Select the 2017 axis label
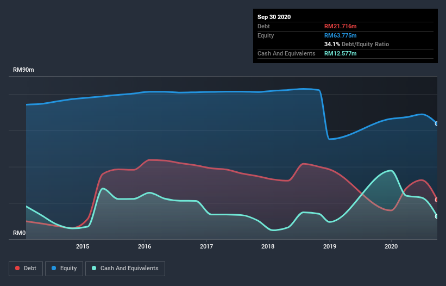The width and height of the screenshot is (446, 286). point(206,246)
